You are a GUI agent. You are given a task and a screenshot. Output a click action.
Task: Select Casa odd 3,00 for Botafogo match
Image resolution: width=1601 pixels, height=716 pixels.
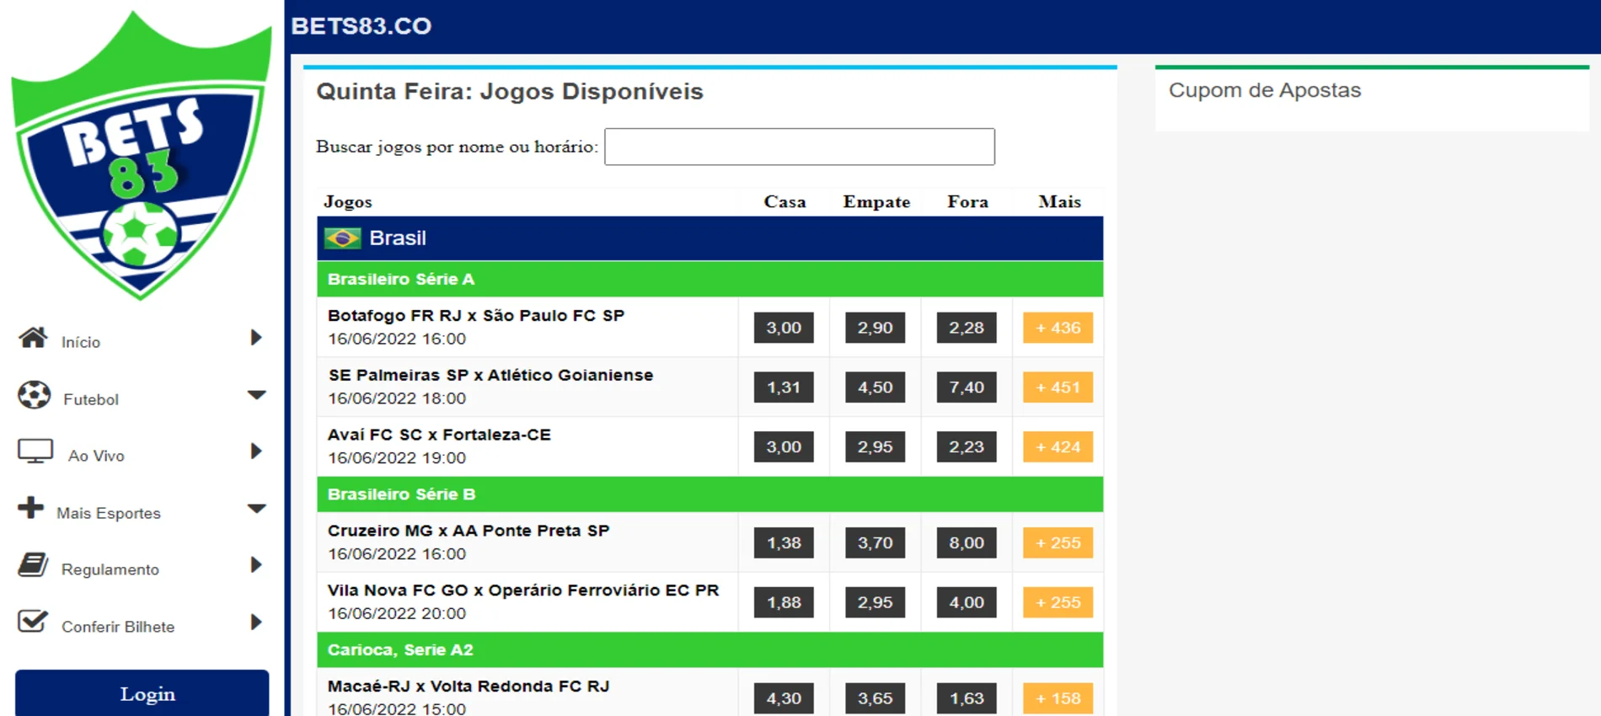click(x=784, y=328)
